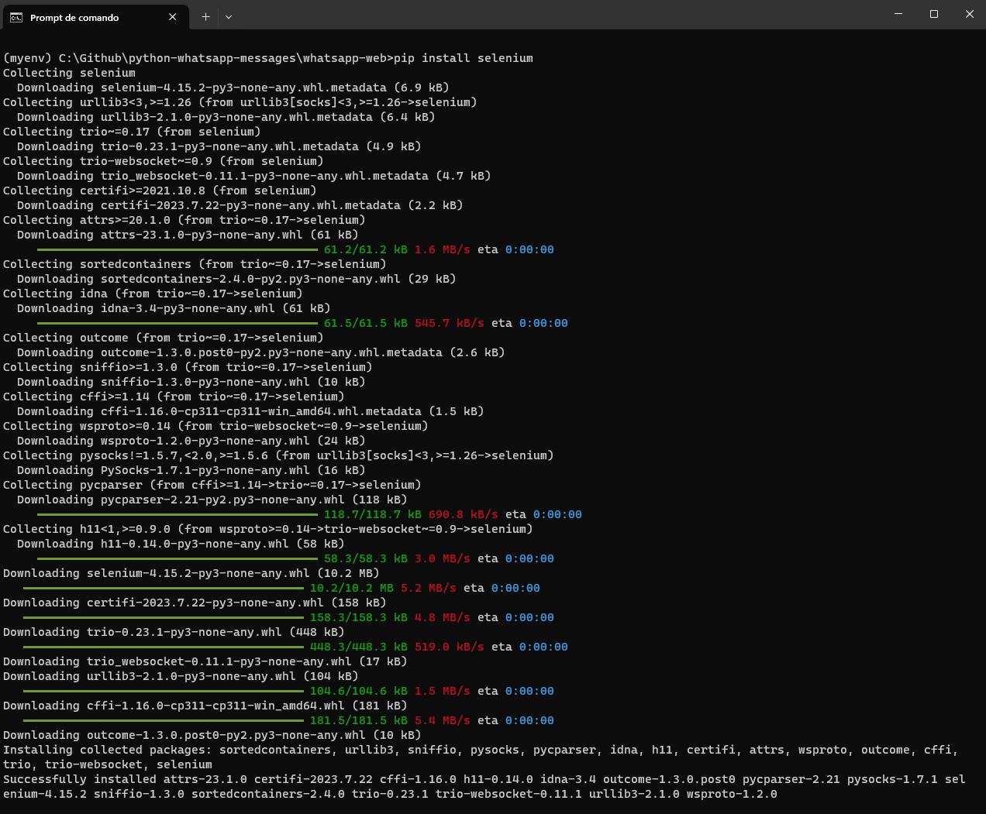Open the terminal profile selector chevron
The width and height of the screenshot is (986, 814).
pos(229,17)
